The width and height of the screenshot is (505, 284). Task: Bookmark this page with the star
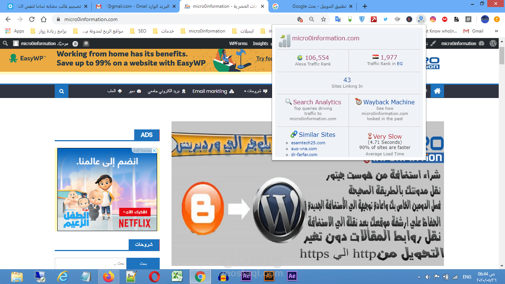click(323, 19)
